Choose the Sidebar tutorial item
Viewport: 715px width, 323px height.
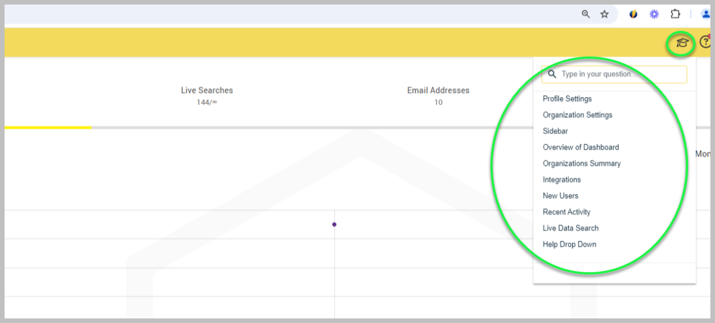555,131
